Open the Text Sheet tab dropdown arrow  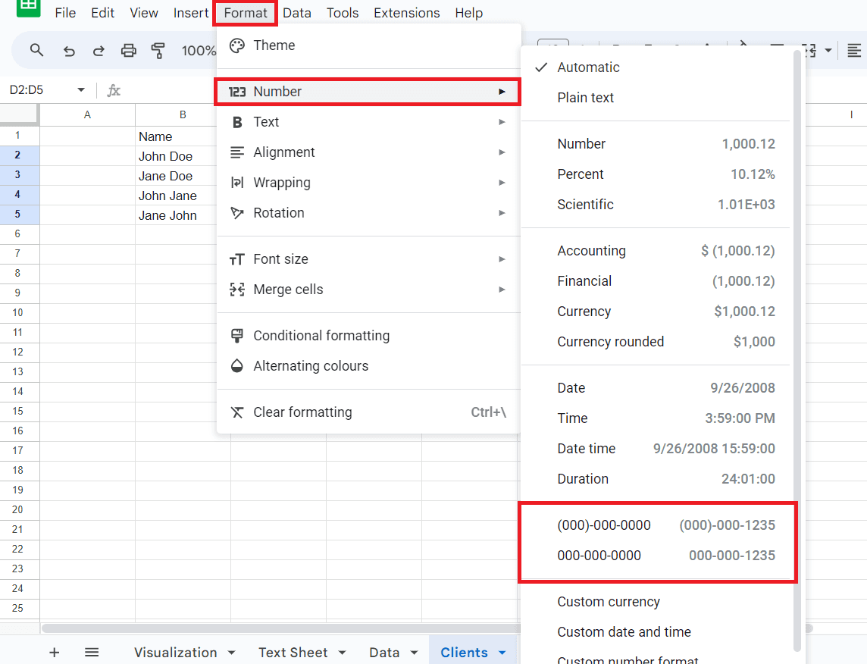pos(343,653)
